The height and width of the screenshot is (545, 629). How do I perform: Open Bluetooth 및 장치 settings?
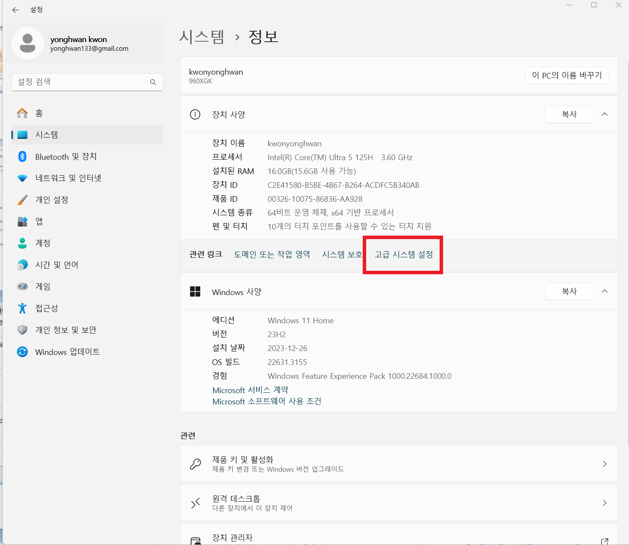pos(87,157)
